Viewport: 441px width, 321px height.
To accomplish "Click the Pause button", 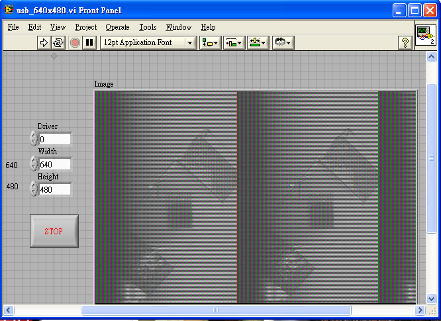I will [89, 43].
